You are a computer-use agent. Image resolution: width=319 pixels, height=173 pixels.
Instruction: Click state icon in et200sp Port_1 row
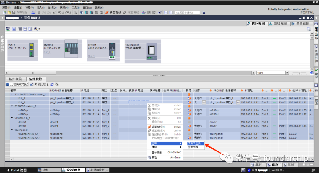click(x=189, y=110)
